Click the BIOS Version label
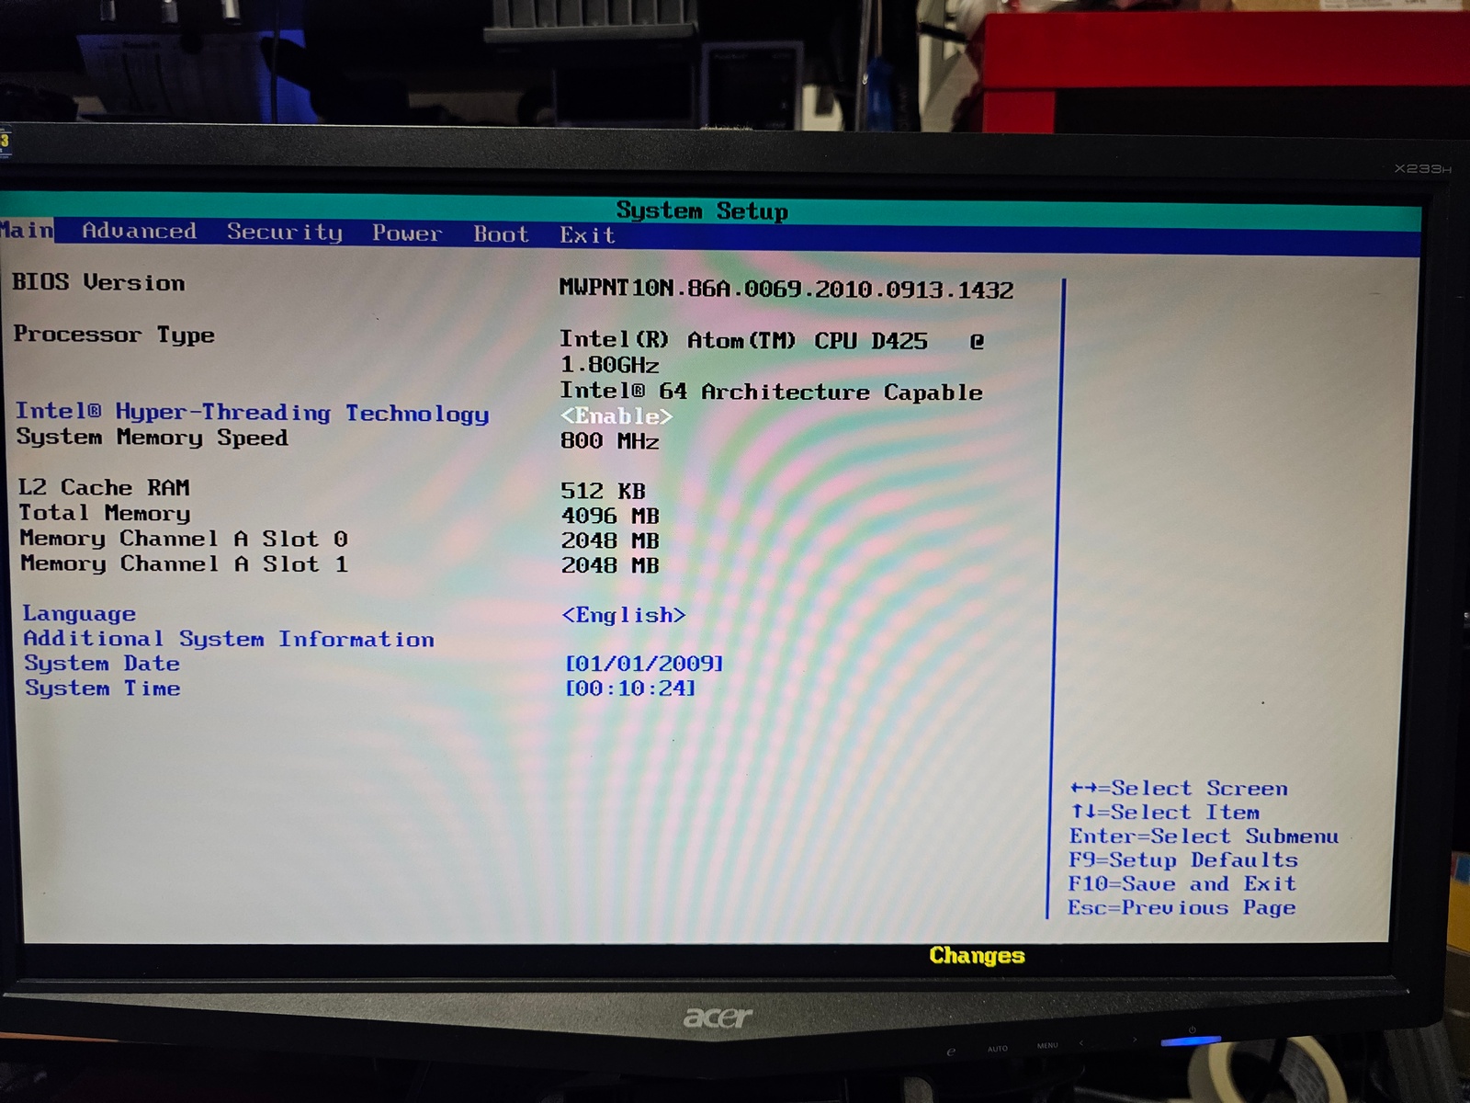 (x=98, y=282)
